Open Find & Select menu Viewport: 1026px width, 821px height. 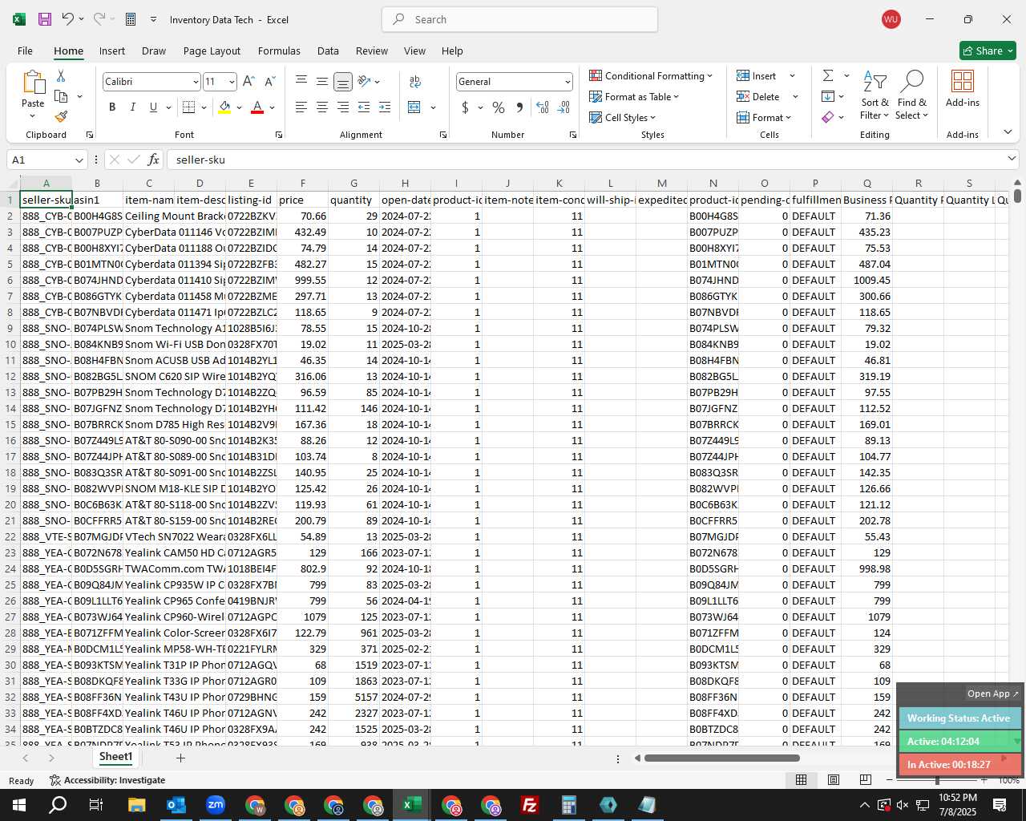click(912, 97)
